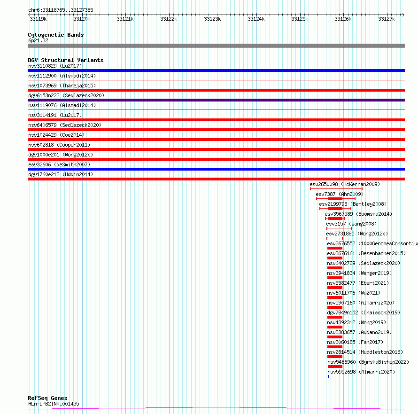Click the gray cytogenetic band bar
Viewport: 418px width, 414px height.
click(216, 46)
